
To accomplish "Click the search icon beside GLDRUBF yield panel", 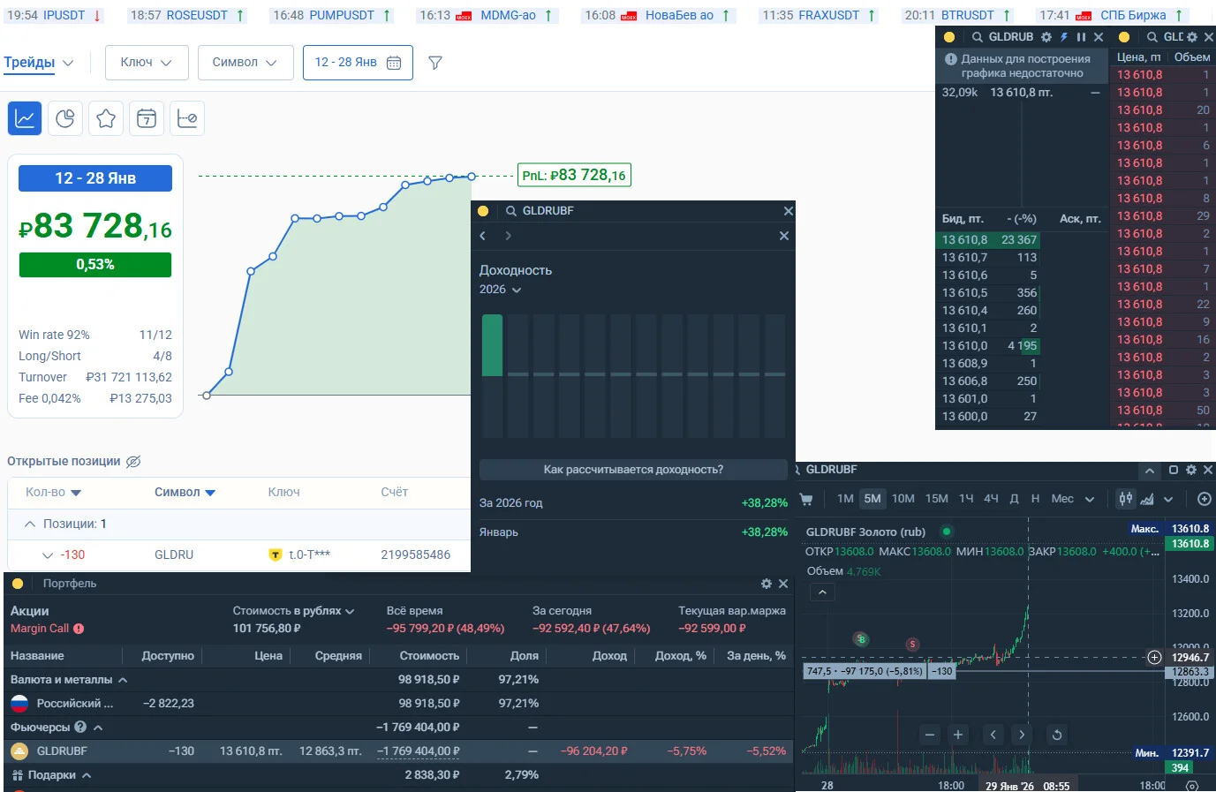I will (x=510, y=211).
